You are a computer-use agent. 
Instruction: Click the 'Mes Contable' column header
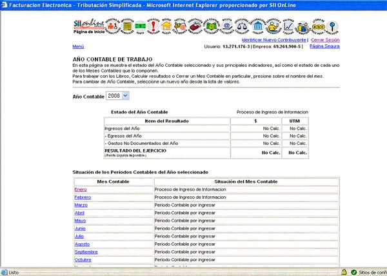[x=113, y=181]
